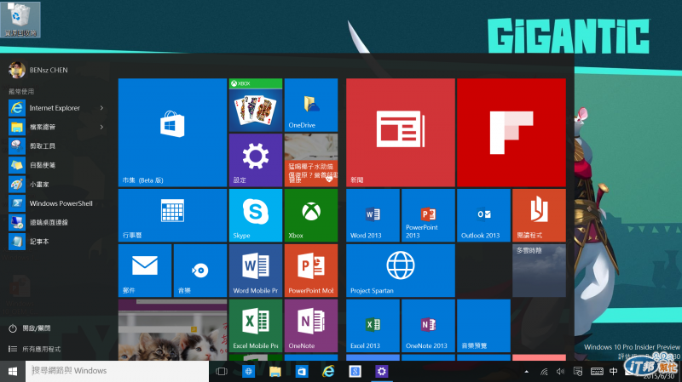The width and height of the screenshot is (682, 382).
Task: Open the OneDrive tile
Action: coord(311,105)
